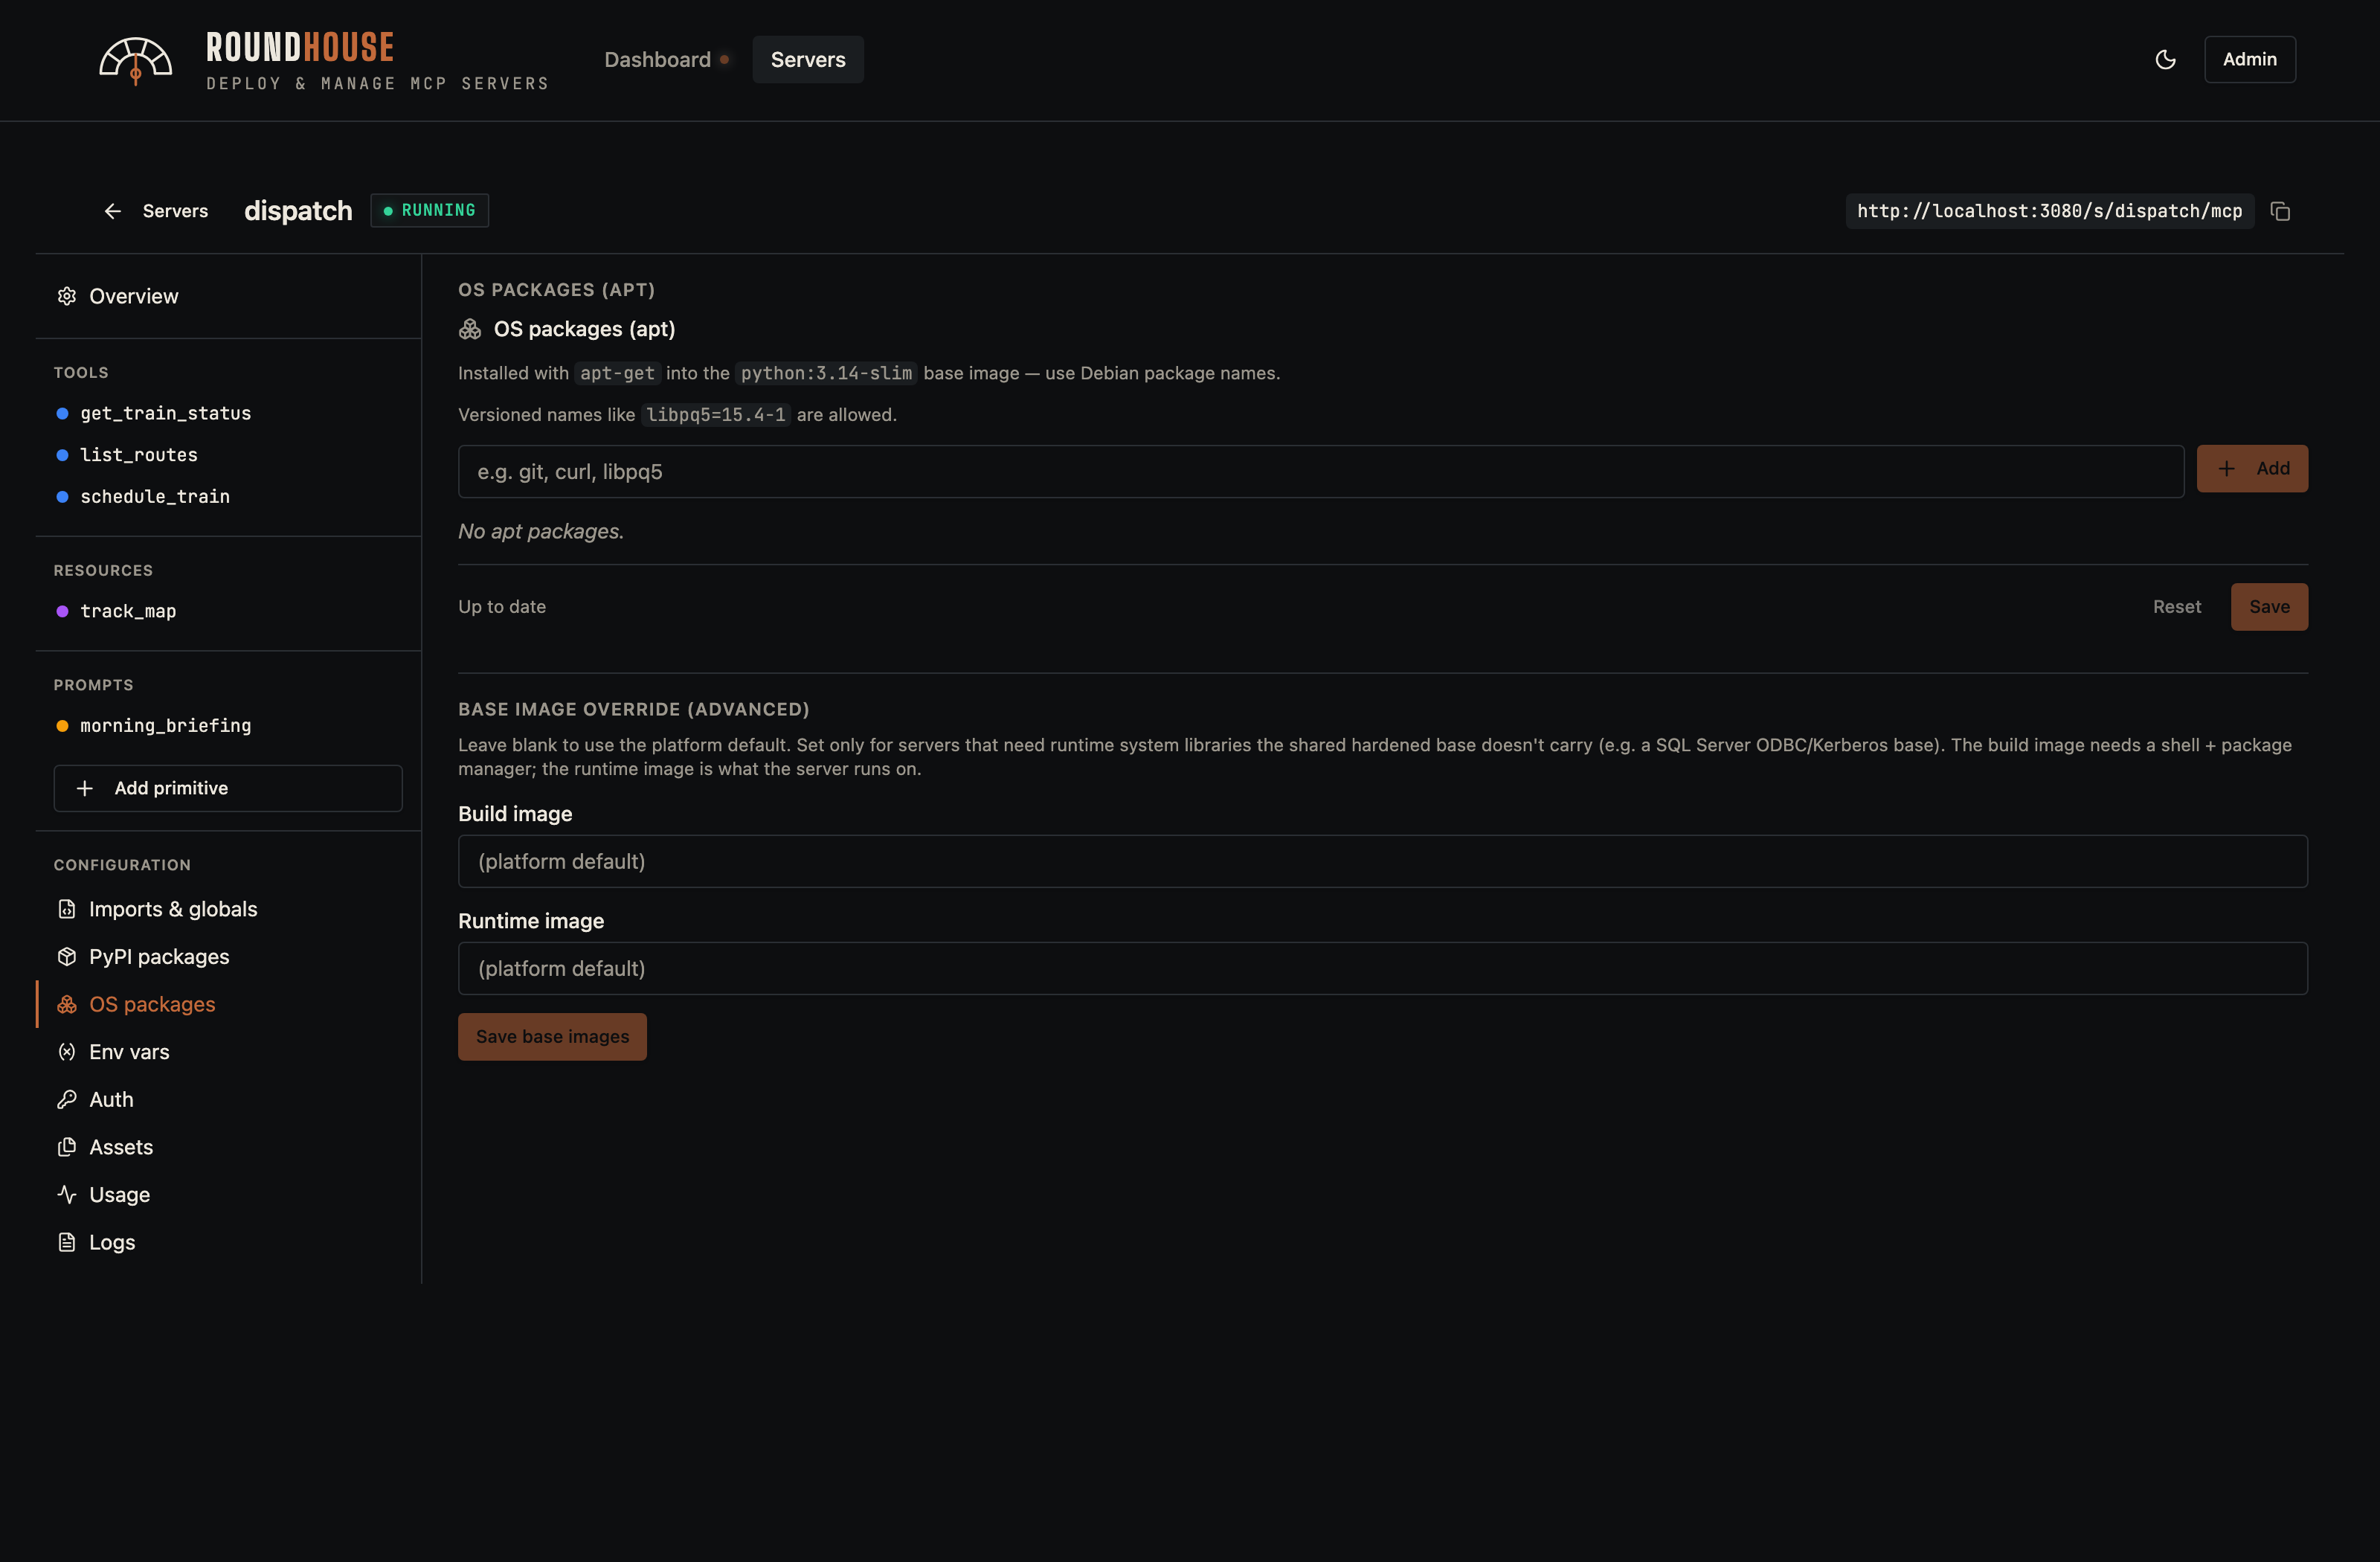Click the Build image field

[1383, 861]
